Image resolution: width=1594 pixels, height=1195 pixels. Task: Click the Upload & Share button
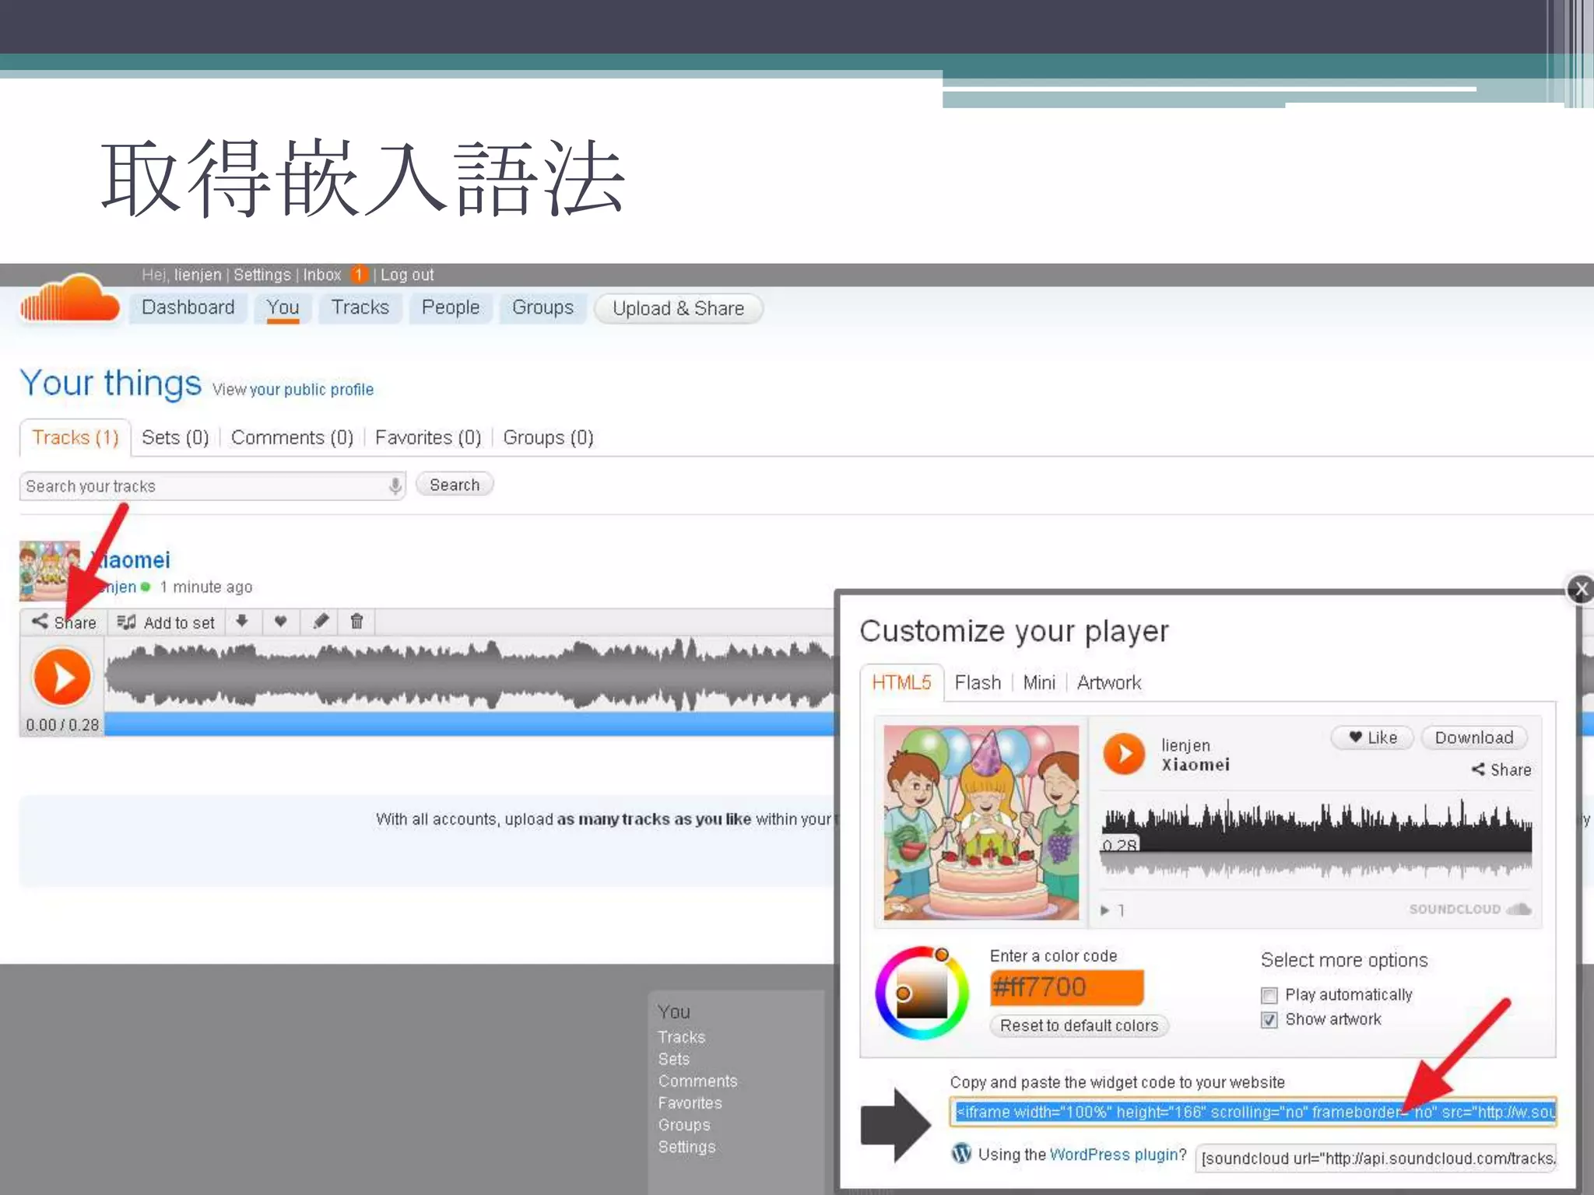pos(678,309)
